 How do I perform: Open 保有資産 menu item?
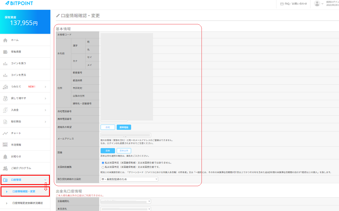coord(25,52)
